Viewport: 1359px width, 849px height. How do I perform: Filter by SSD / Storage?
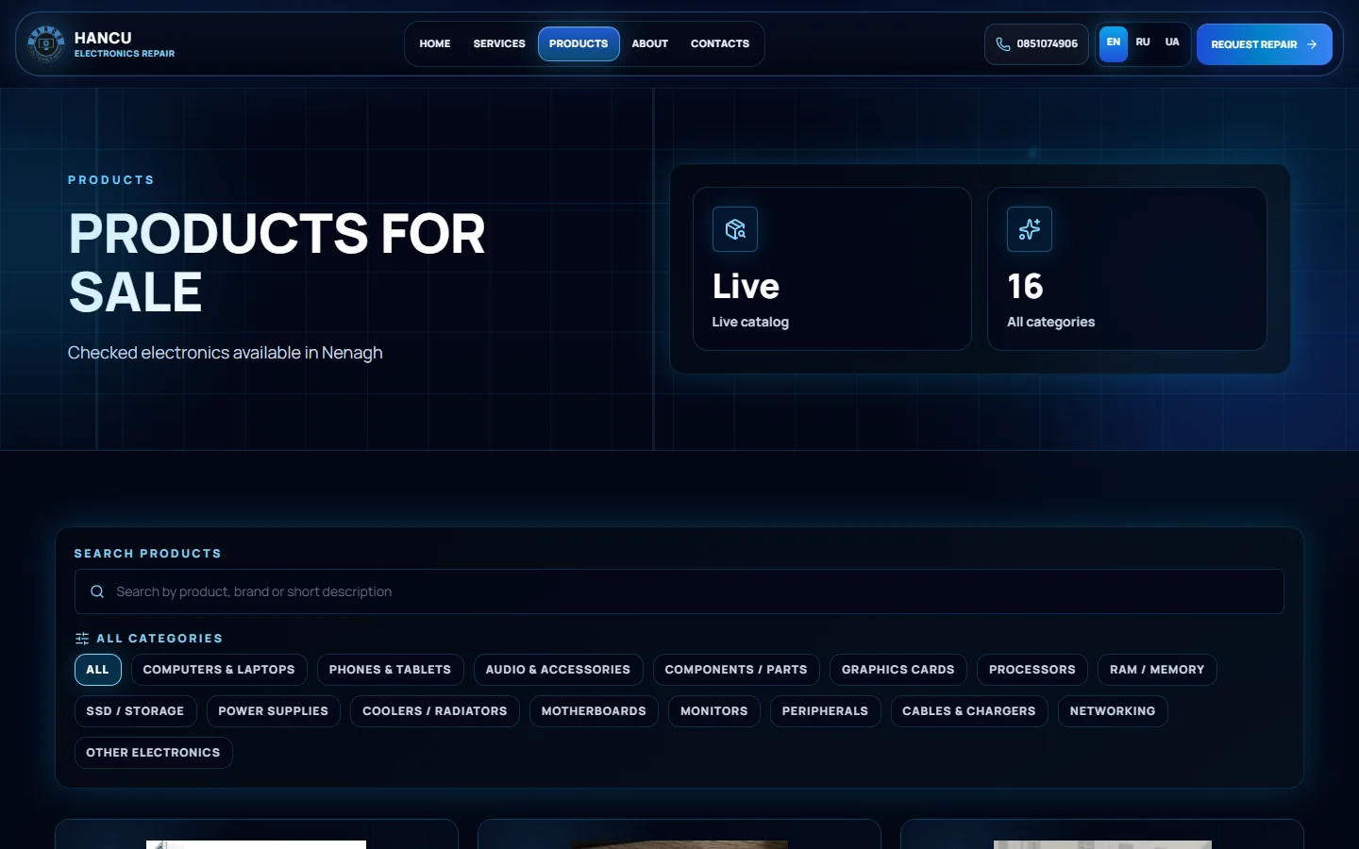(x=135, y=711)
